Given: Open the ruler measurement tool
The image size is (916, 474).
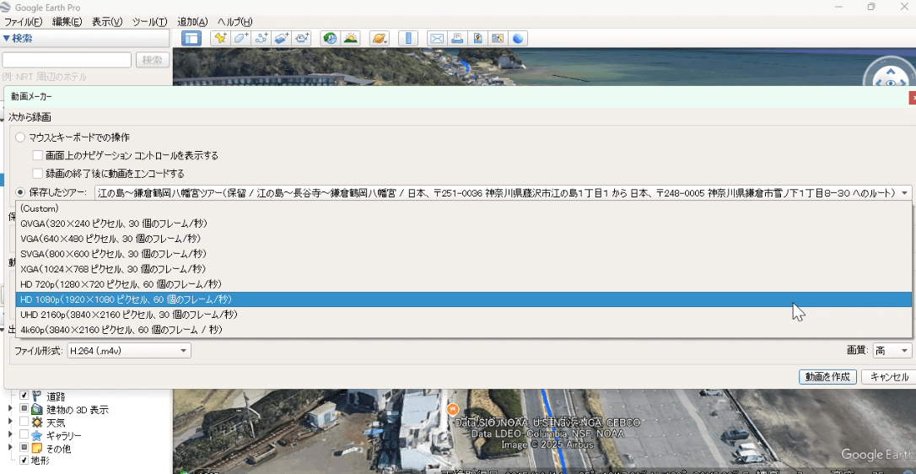Looking at the screenshot, I should (x=408, y=38).
